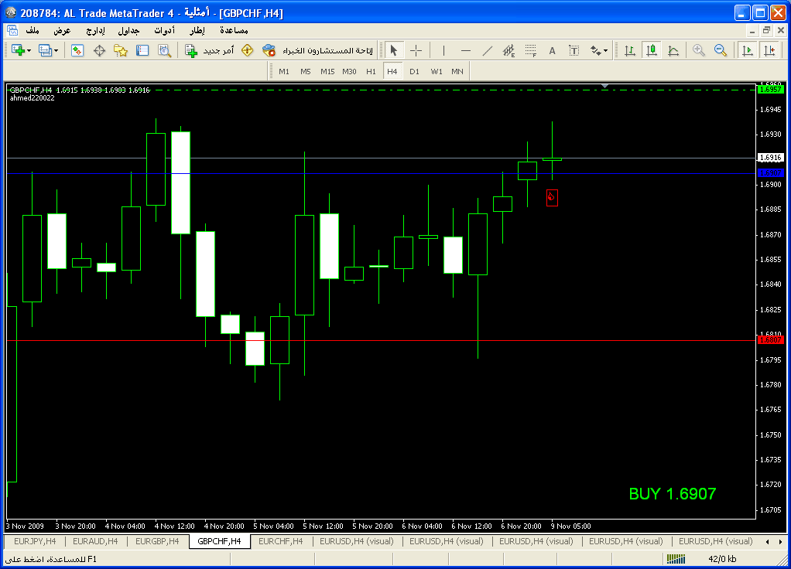Switch to the EURAUD,H4 chart tab

95,541
